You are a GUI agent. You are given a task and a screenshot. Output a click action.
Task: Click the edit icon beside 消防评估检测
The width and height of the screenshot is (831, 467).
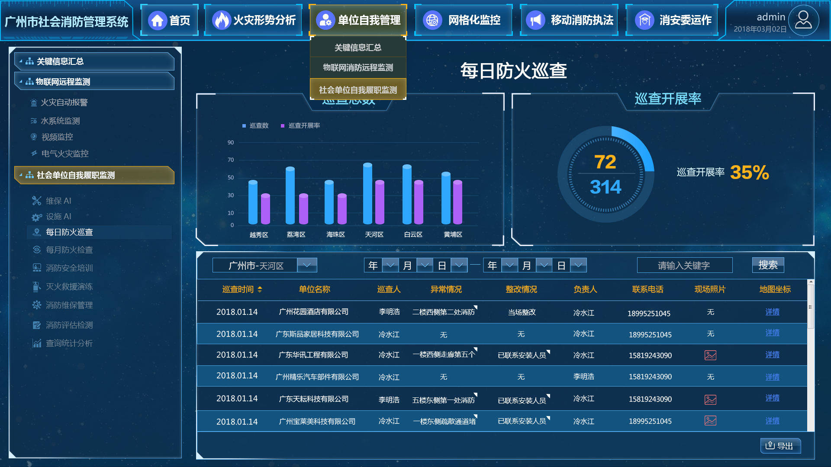coord(37,325)
